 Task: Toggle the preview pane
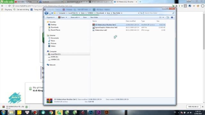[x=168, y=17]
